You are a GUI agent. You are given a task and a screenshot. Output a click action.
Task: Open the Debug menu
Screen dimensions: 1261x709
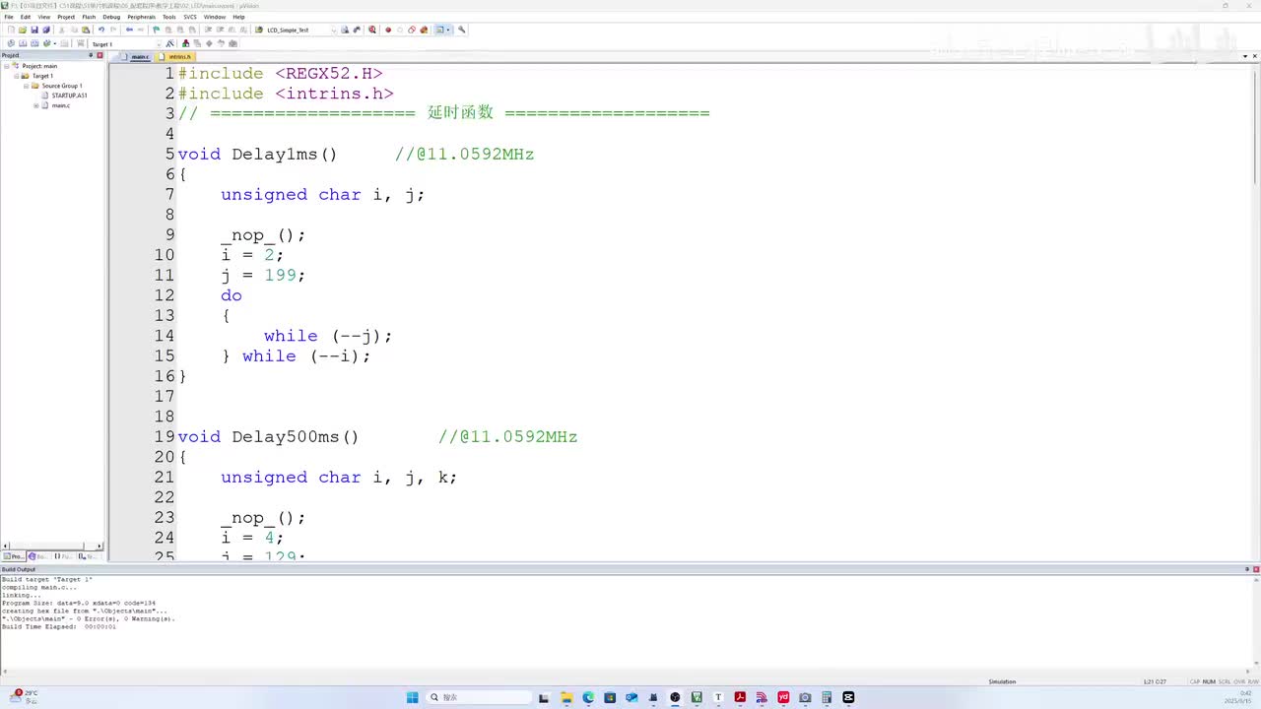coord(111,17)
